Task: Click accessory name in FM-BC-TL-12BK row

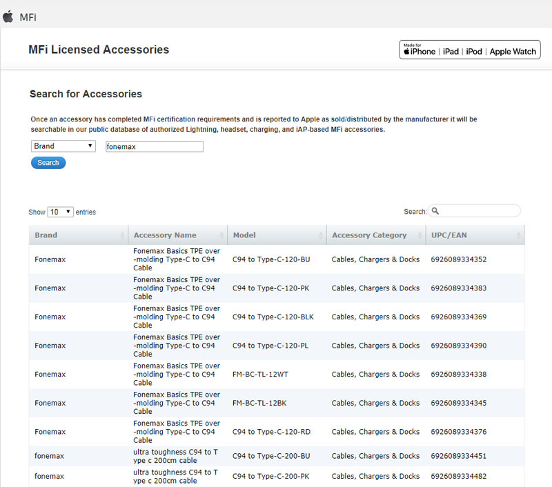Action: 177,403
